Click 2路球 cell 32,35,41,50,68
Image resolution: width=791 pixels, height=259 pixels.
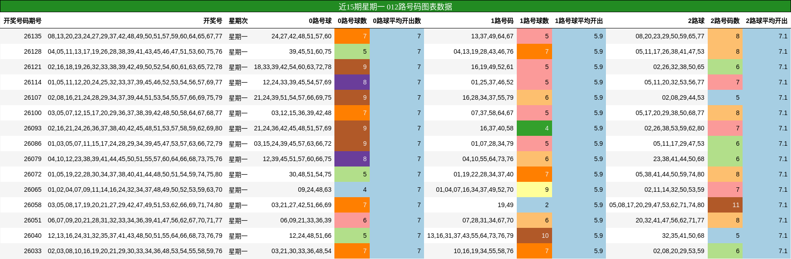click(x=683, y=236)
